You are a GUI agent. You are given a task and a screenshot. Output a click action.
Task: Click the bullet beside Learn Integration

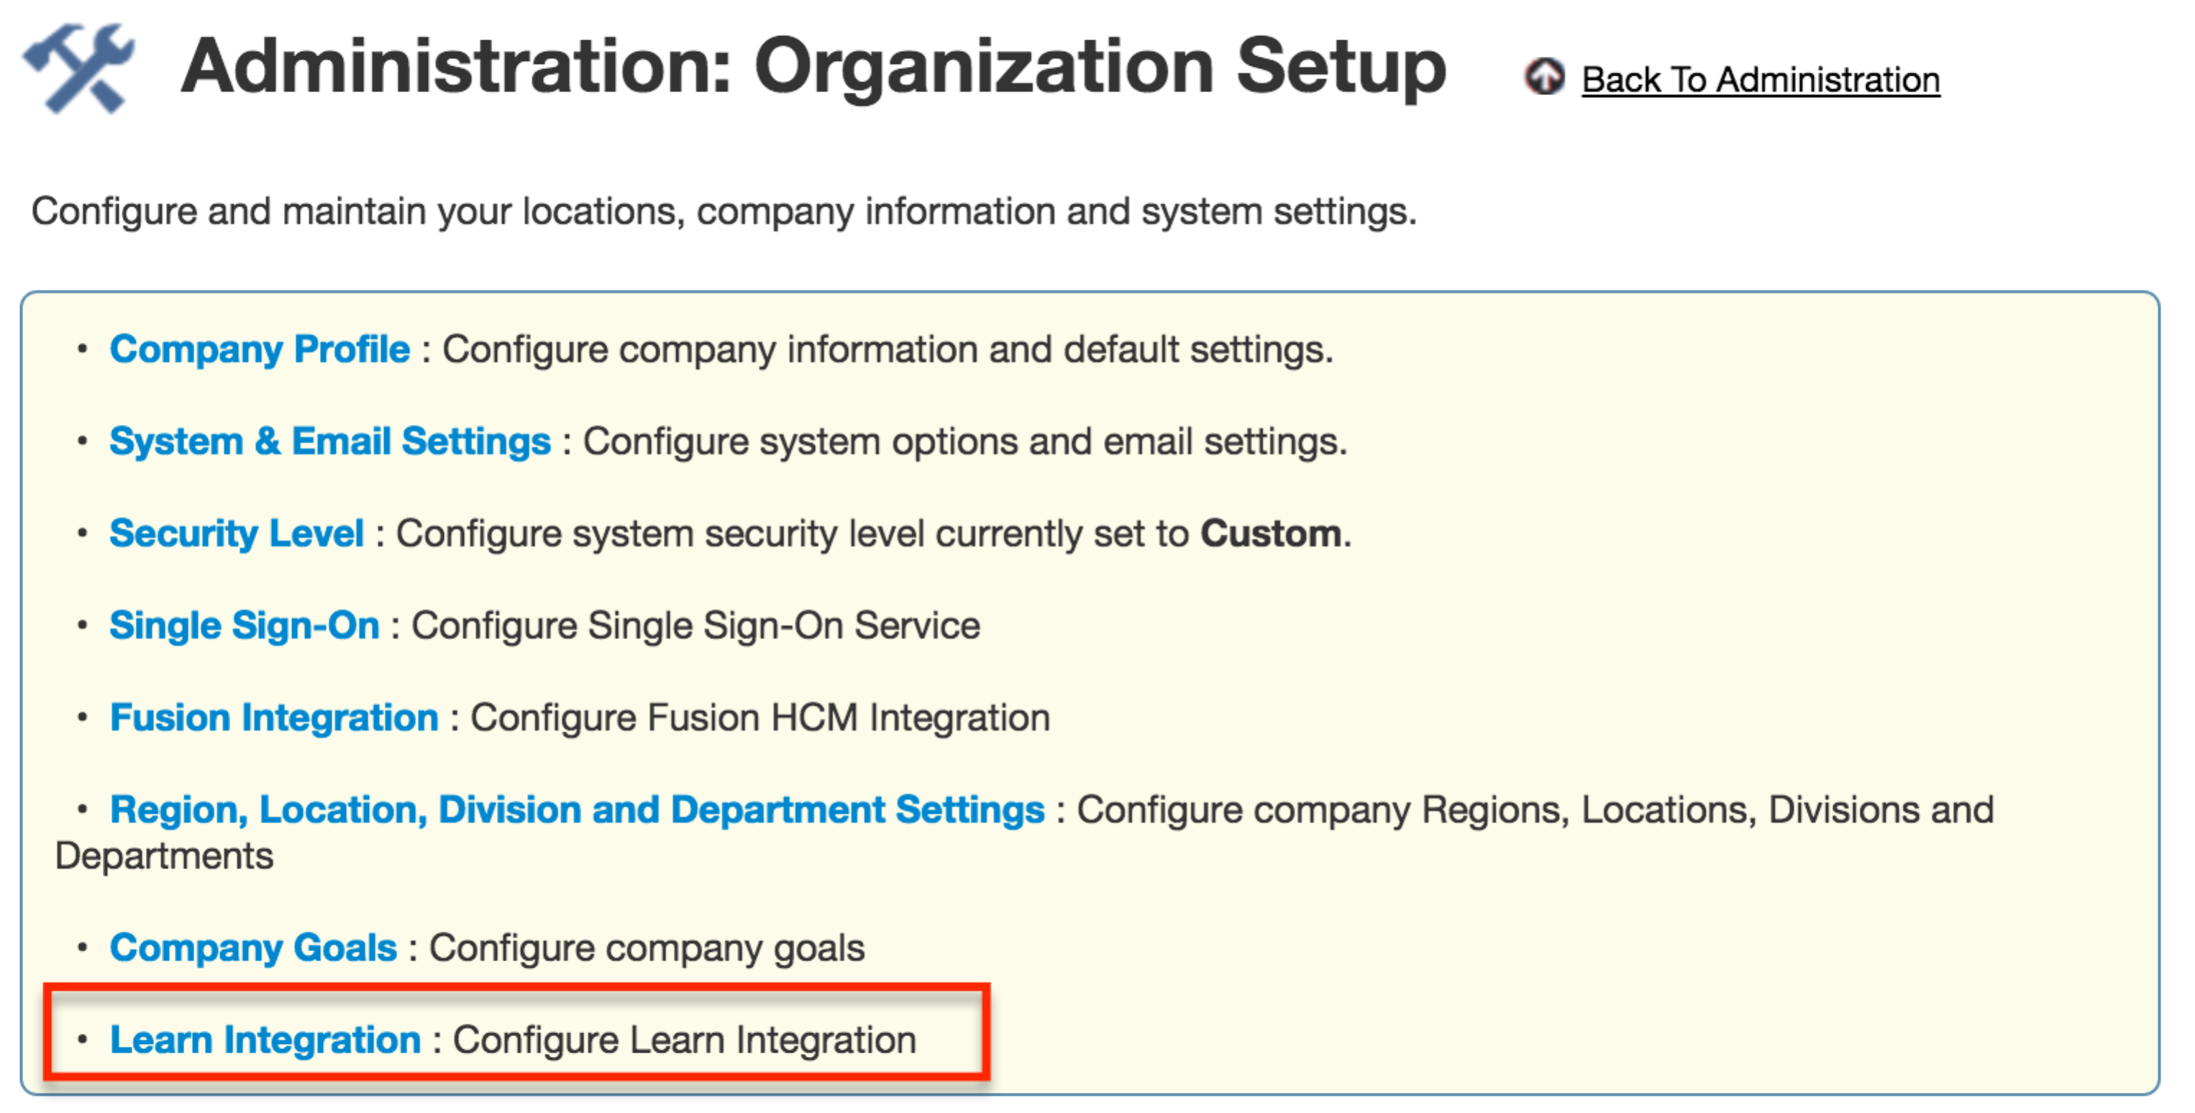tap(83, 1039)
